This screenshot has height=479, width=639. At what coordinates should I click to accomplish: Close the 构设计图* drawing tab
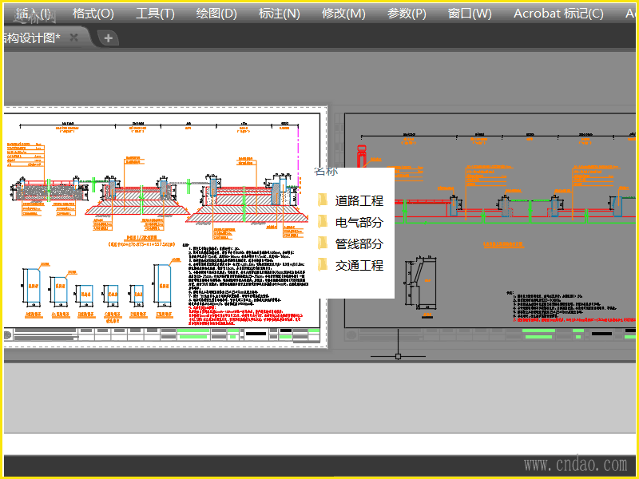73,38
